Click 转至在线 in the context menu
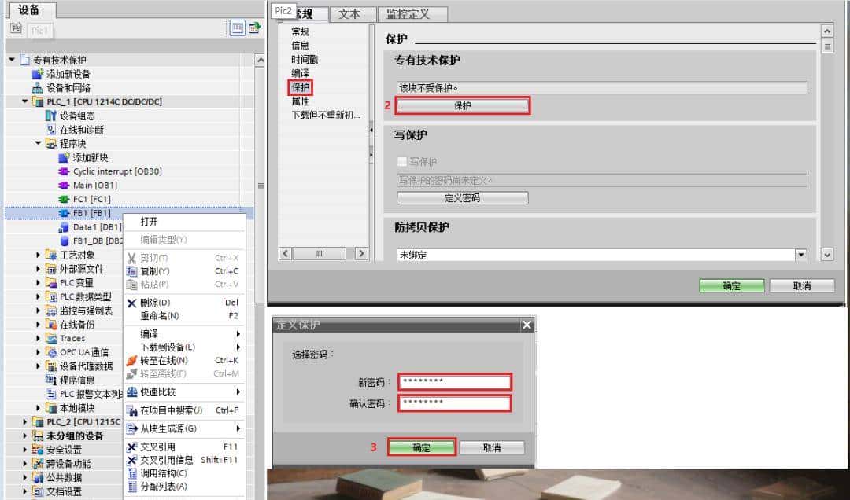Image resolution: width=850 pixels, height=500 pixels. 165,358
